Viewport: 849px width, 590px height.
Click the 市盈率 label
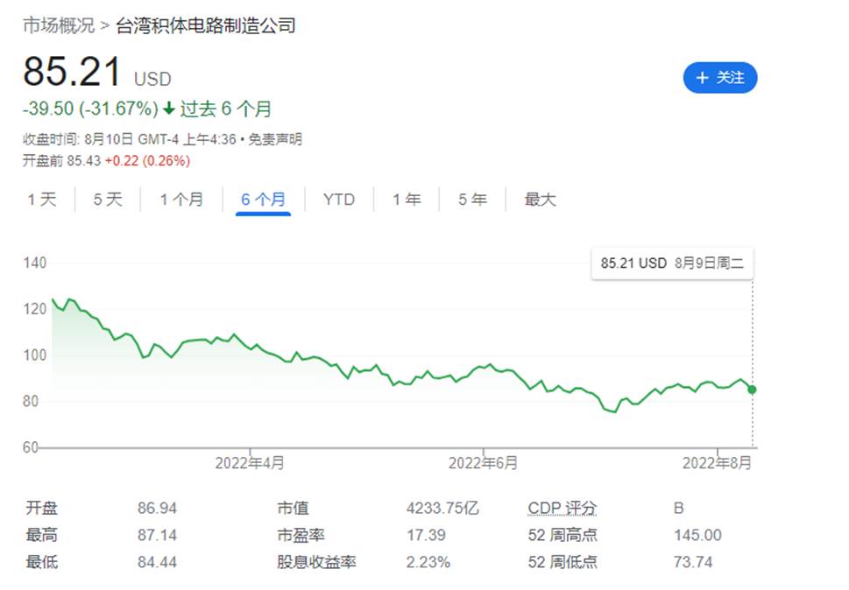tap(301, 536)
